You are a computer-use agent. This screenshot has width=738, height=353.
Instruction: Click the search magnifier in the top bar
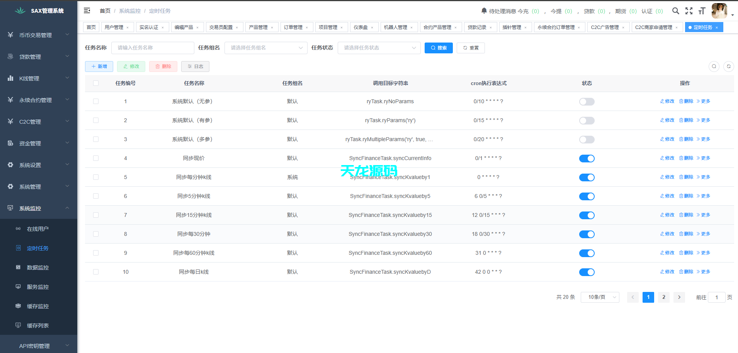click(x=675, y=11)
